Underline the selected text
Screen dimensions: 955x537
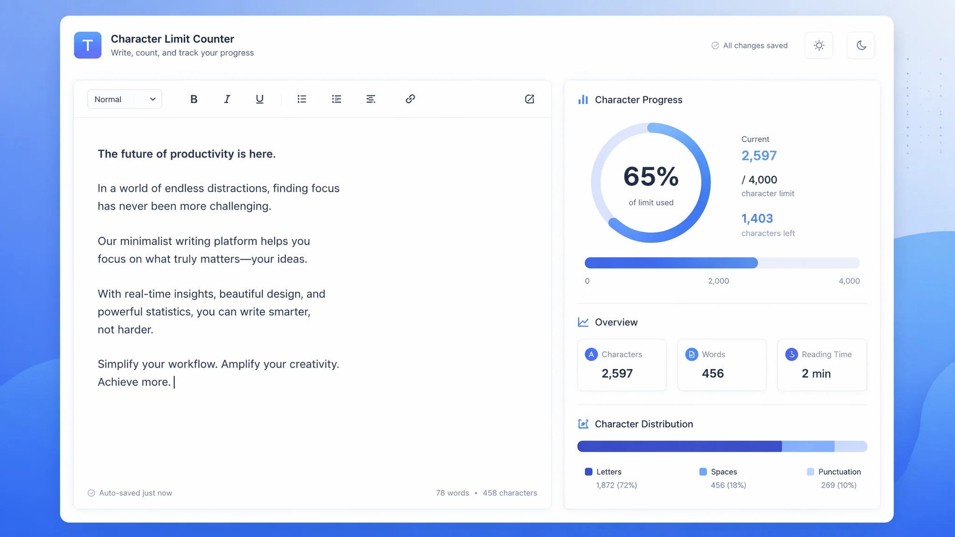[260, 99]
